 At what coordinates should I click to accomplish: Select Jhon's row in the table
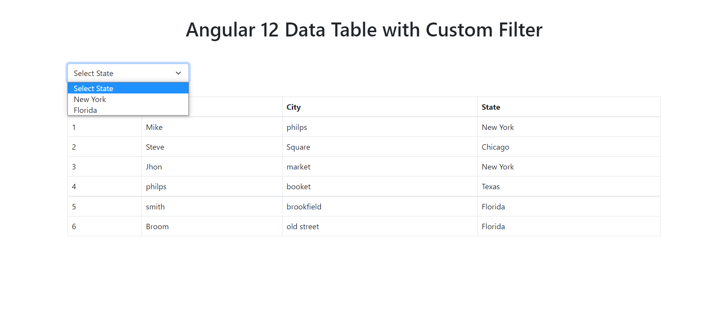[x=154, y=167]
